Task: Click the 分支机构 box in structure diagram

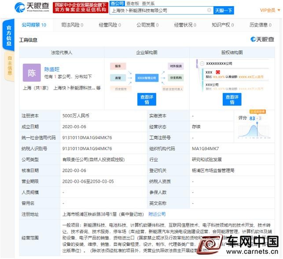Action: (x=176, y=78)
